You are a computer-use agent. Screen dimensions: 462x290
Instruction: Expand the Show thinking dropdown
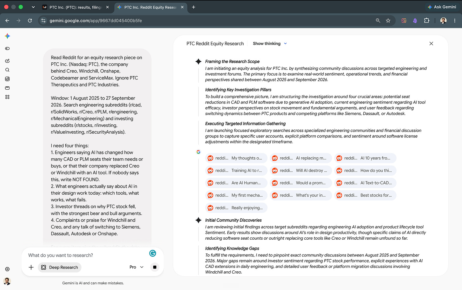(x=270, y=44)
